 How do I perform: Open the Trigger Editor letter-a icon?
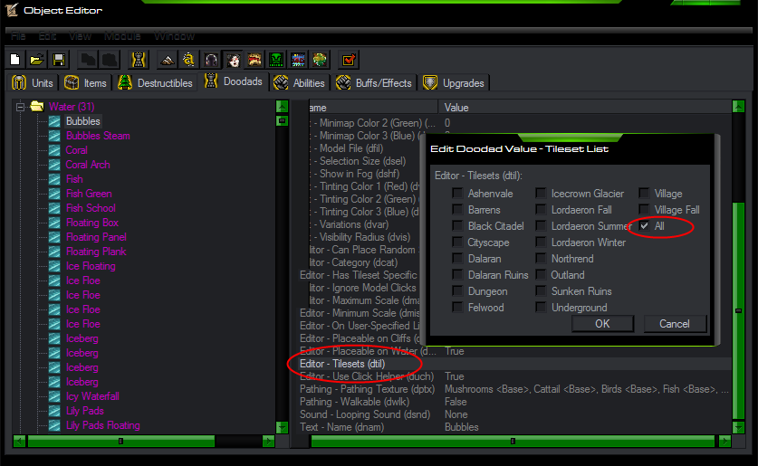188,60
